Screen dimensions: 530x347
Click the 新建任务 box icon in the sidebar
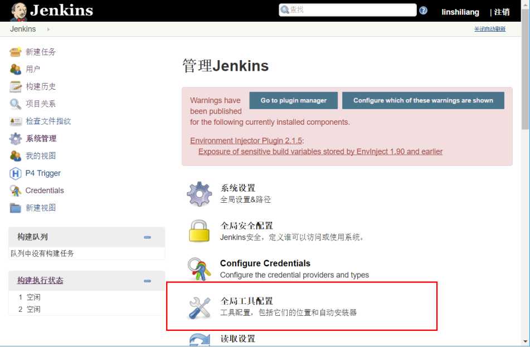click(16, 52)
